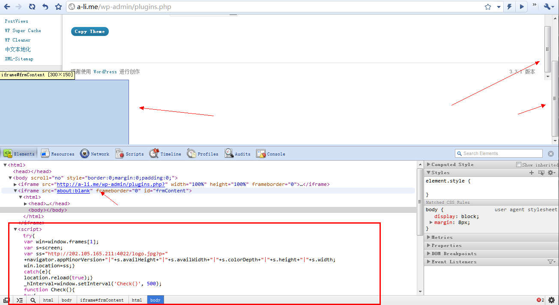The height and width of the screenshot is (305, 559).
Task: Expand the inner head node
Action: pyautogui.click(x=26, y=203)
